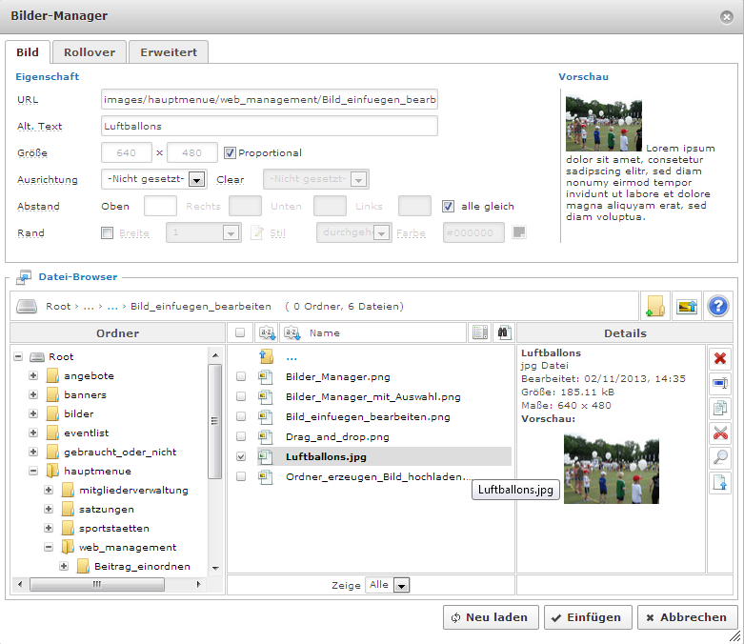
Task: Click the Bilder_Manager.png file icon
Action: coord(265,377)
